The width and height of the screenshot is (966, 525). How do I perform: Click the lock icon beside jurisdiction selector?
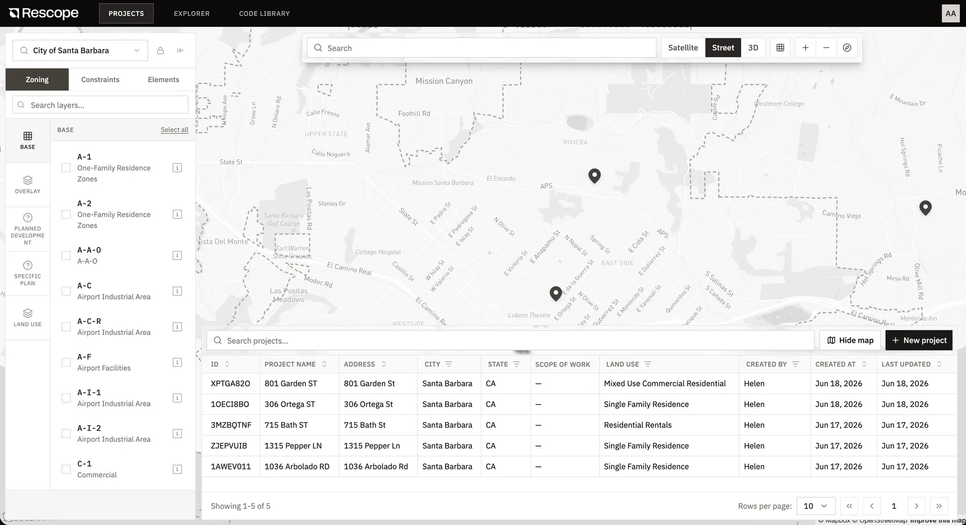point(160,50)
